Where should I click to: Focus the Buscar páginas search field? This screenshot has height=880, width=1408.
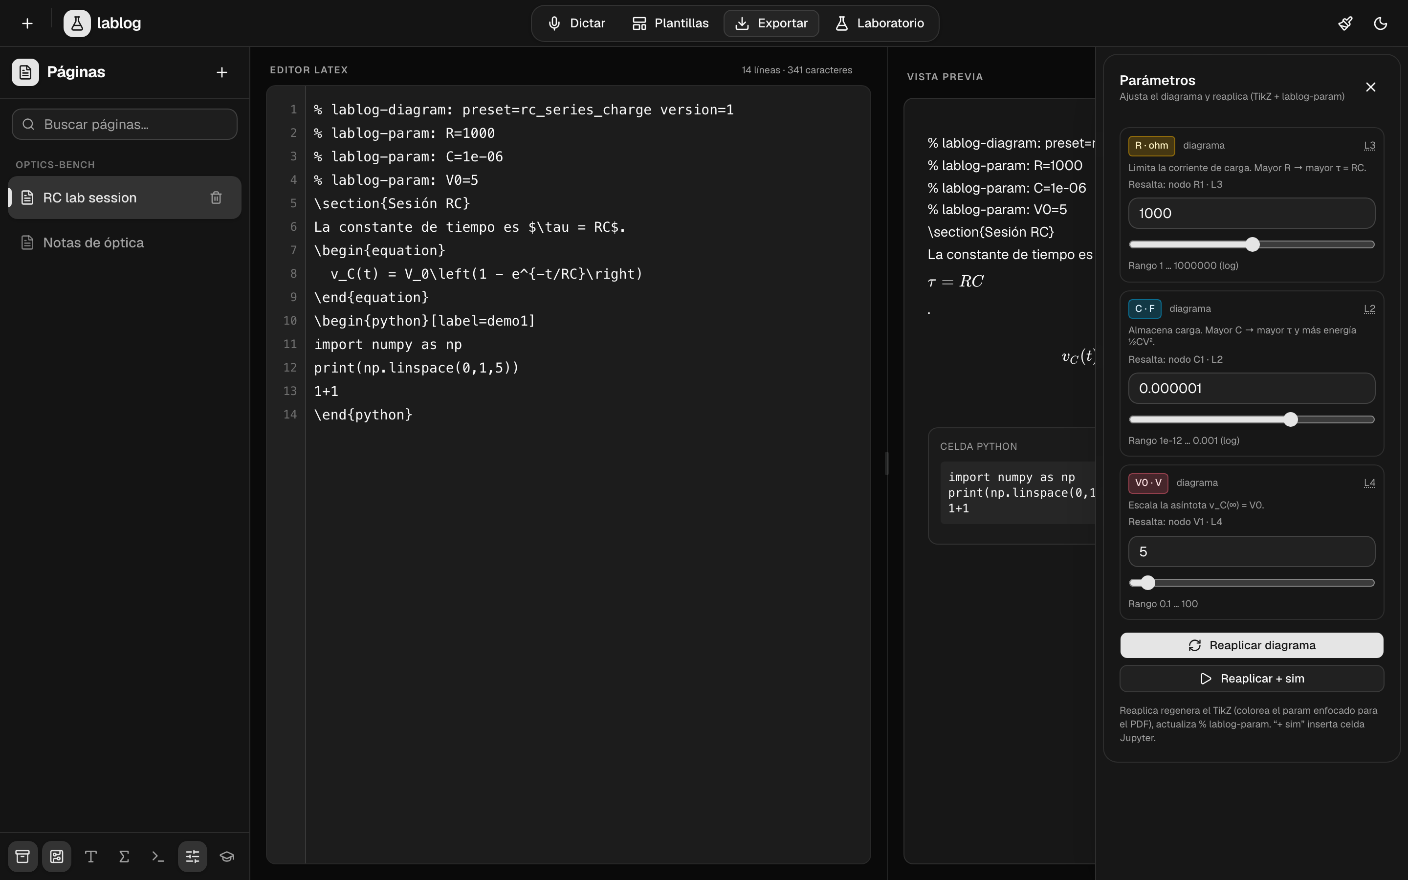tap(125, 124)
